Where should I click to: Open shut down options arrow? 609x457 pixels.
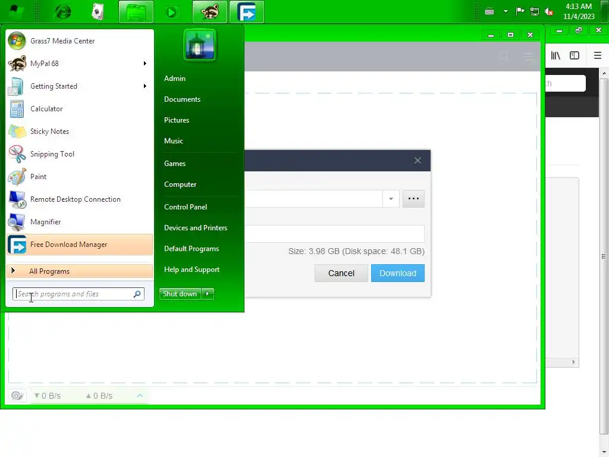(208, 294)
